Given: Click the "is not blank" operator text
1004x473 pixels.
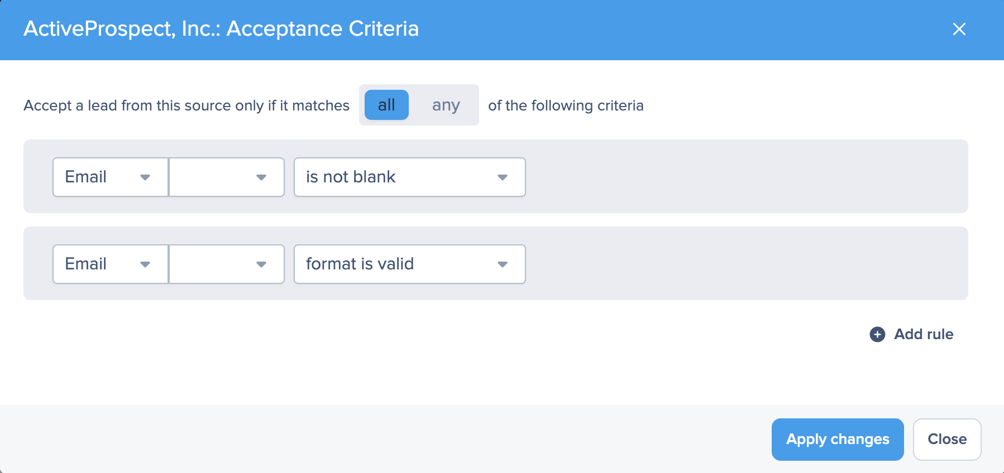Looking at the screenshot, I should pos(351,177).
